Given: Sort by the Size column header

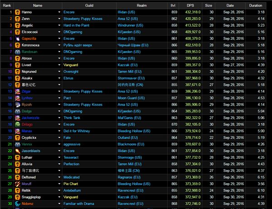Looking at the screenshot, I should pyautogui.click(x=209, y=5).
